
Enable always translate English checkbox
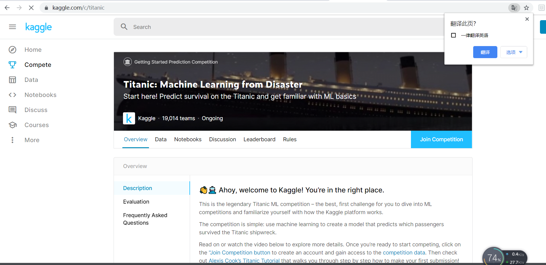454,35
